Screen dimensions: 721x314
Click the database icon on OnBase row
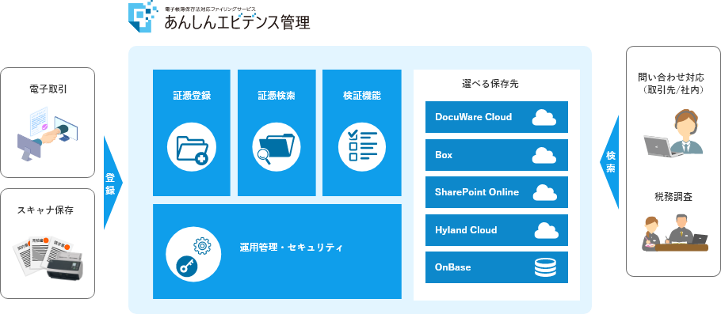click(545, 267)
